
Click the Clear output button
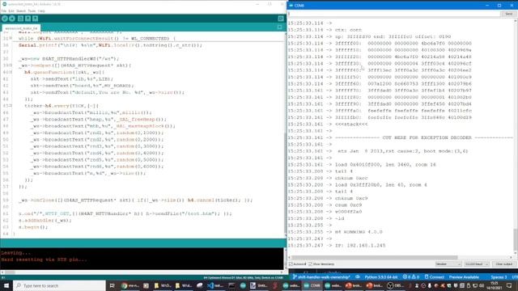point(503,264)
